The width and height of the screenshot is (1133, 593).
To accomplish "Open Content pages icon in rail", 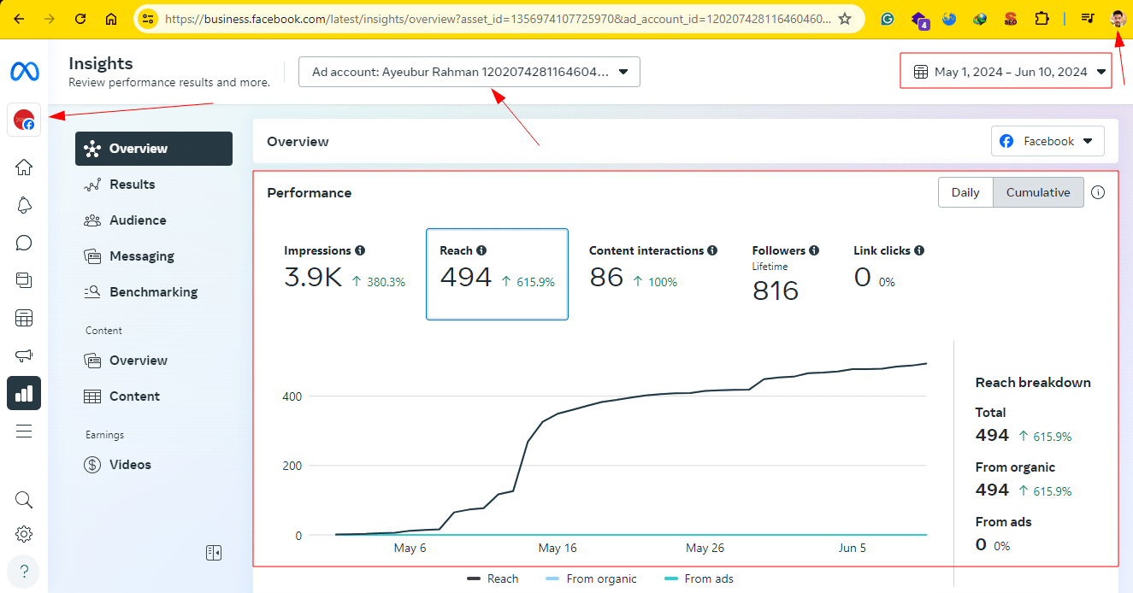I will (24, 280).
